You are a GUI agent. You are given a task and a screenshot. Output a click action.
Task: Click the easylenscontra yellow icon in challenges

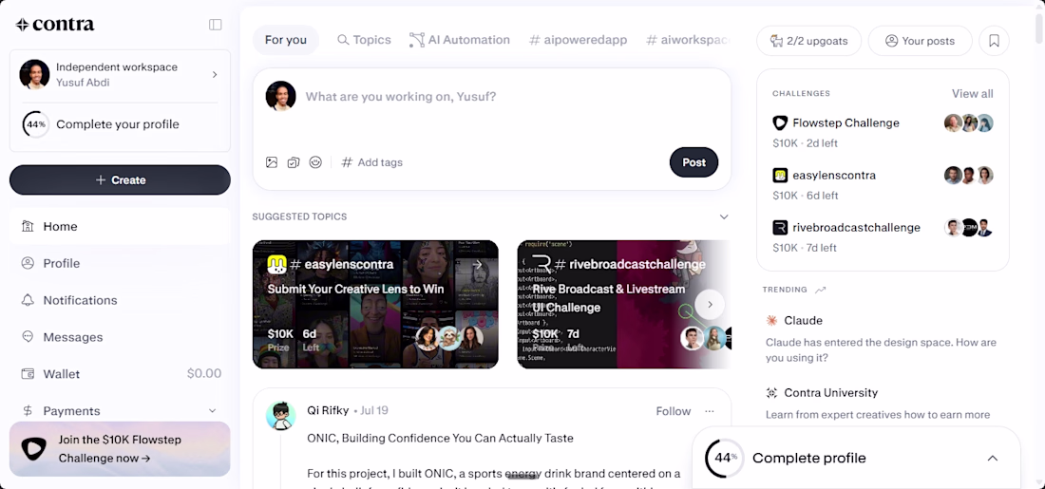click(x=780, y=176)
